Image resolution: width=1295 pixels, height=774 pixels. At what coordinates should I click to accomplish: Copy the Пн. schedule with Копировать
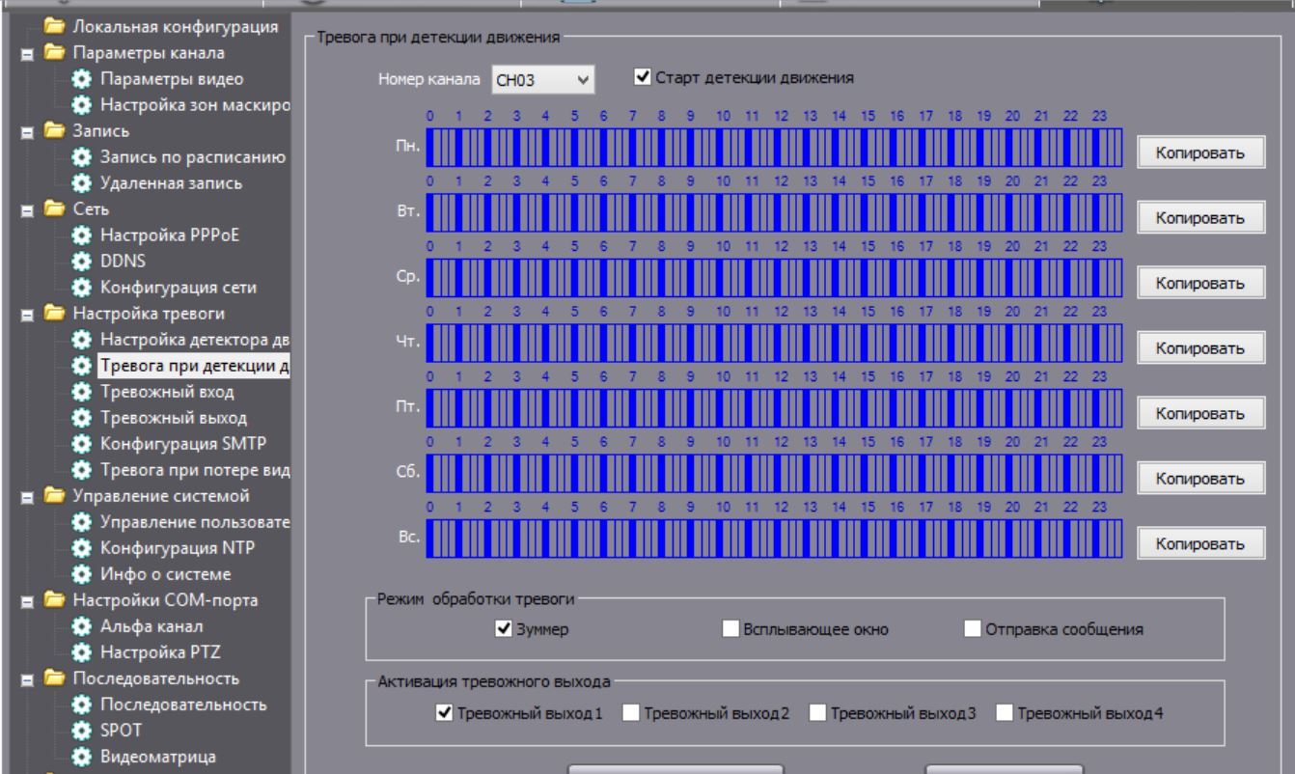click(x=1200, y=153)
